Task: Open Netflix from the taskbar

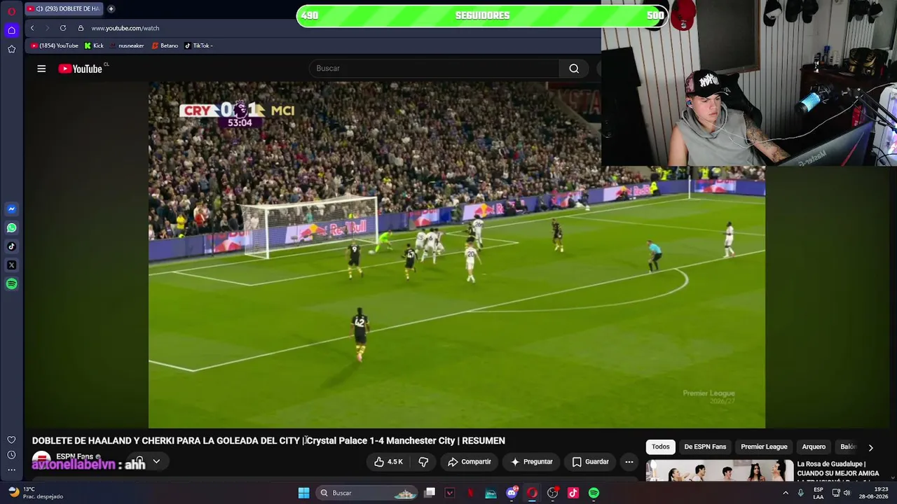Action: pos(470,493)
